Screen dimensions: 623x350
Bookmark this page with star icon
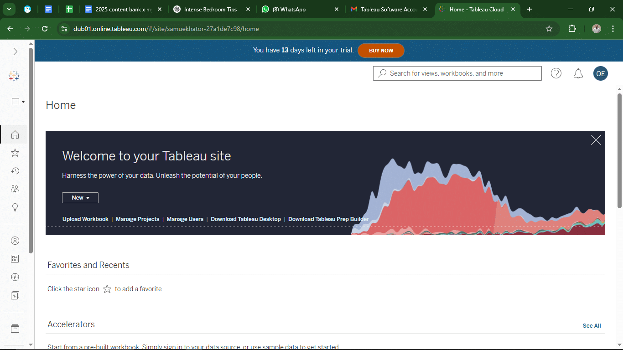(x=549, y=29)
